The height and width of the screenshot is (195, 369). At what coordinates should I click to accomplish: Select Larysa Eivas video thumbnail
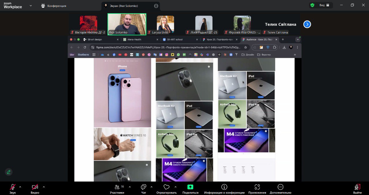point(165,24)
